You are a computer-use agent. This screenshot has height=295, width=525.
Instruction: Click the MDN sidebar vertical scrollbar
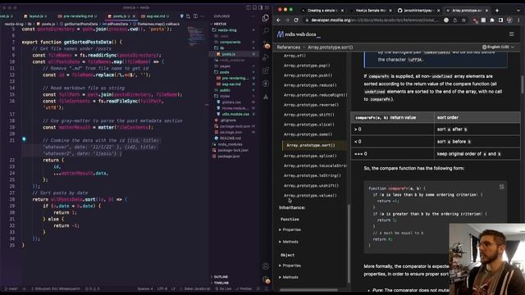tap(349, 243)
